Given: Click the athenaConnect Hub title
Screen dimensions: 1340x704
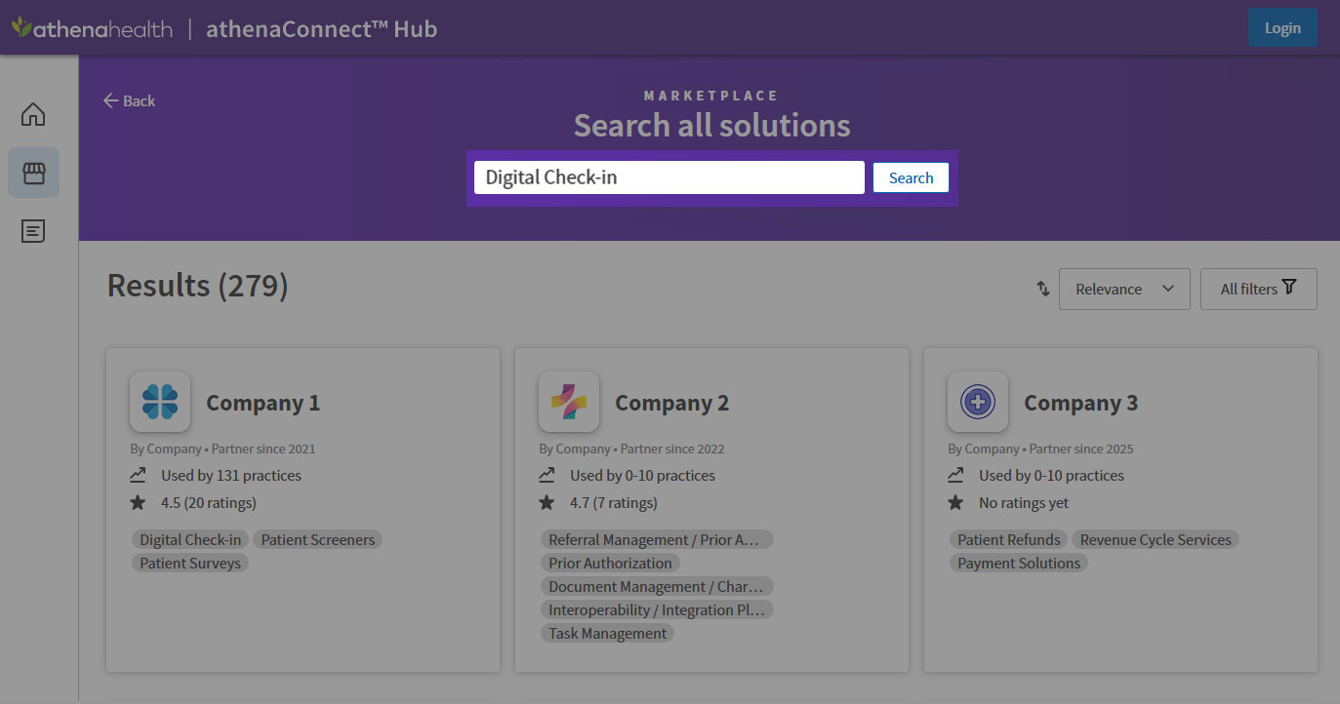Looking at the screenshot, I should pyautogui.click(x=321, y=28).
